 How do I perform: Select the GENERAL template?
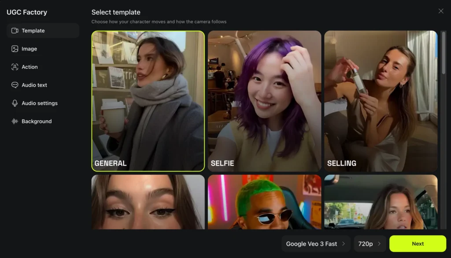(148, 100)
